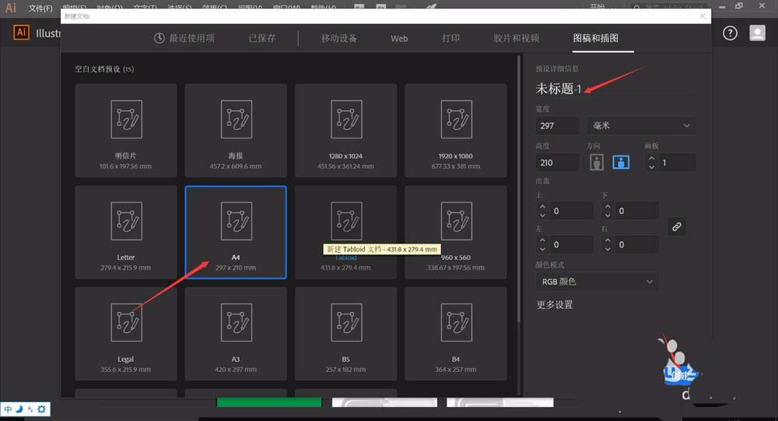
Task: Open the RGB 颜色 color mode dropdown
Action: click(597, 282)
